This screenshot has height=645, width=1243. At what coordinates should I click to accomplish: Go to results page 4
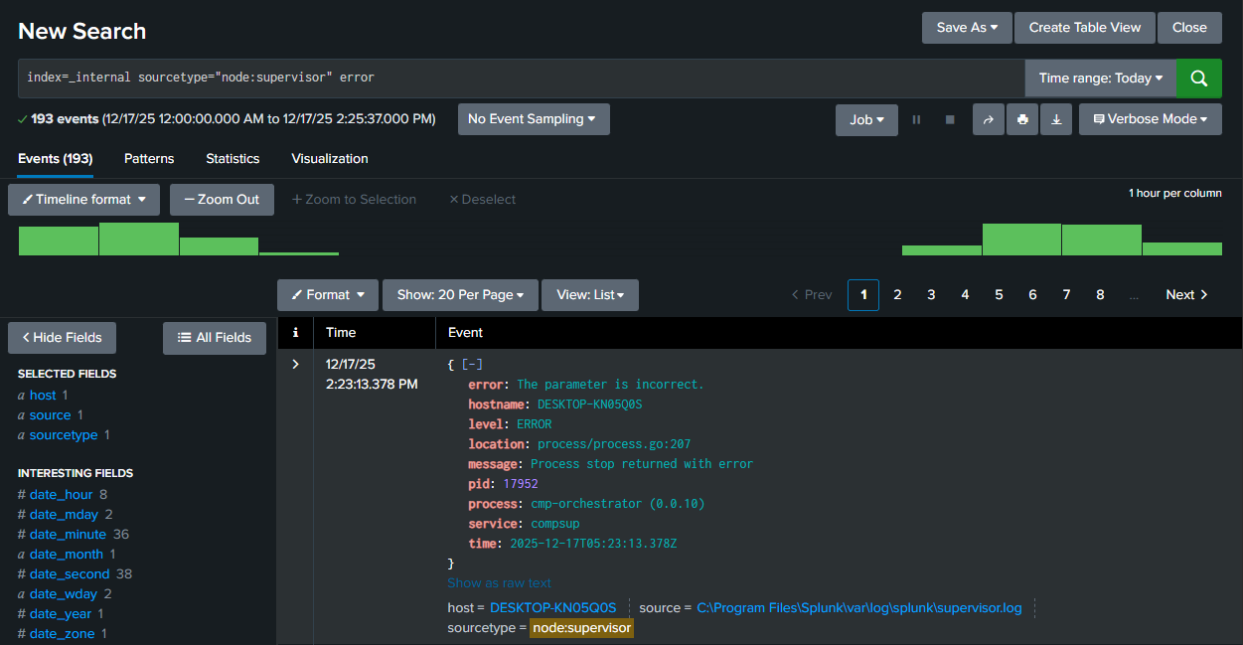coord(965,295)
